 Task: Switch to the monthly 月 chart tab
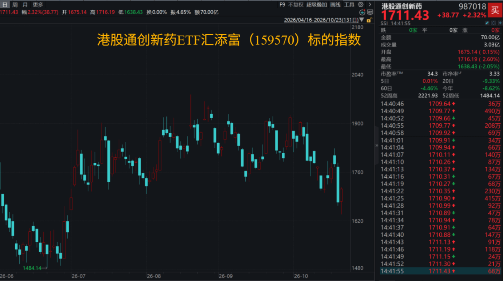click(25, 4)
